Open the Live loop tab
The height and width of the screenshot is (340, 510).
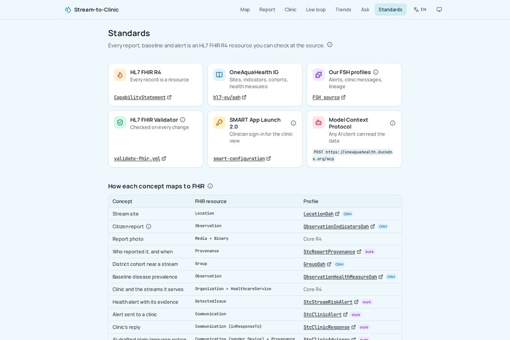(x=316, y=9)
